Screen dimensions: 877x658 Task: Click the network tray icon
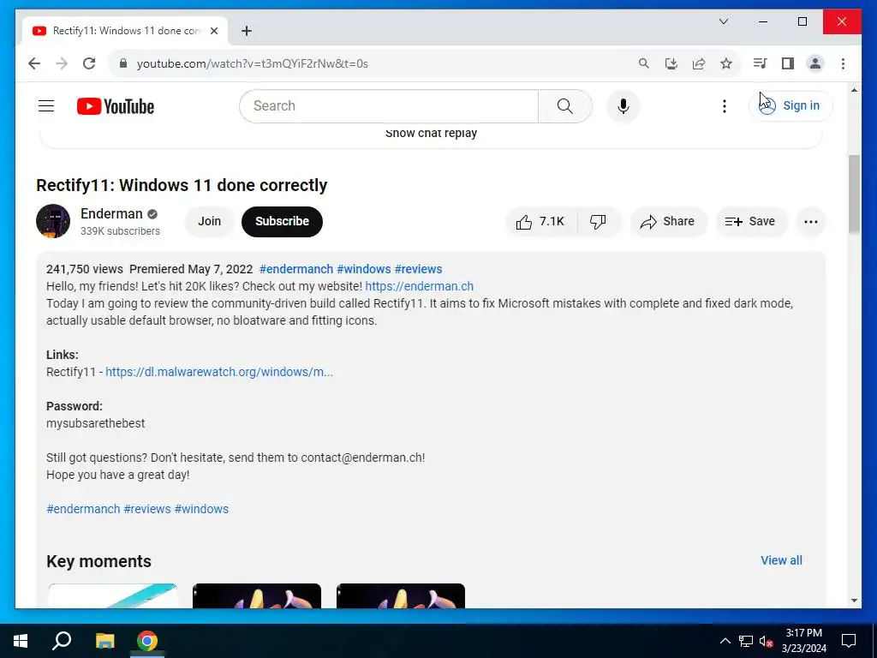pyautogui.click(x=746, y=641)
